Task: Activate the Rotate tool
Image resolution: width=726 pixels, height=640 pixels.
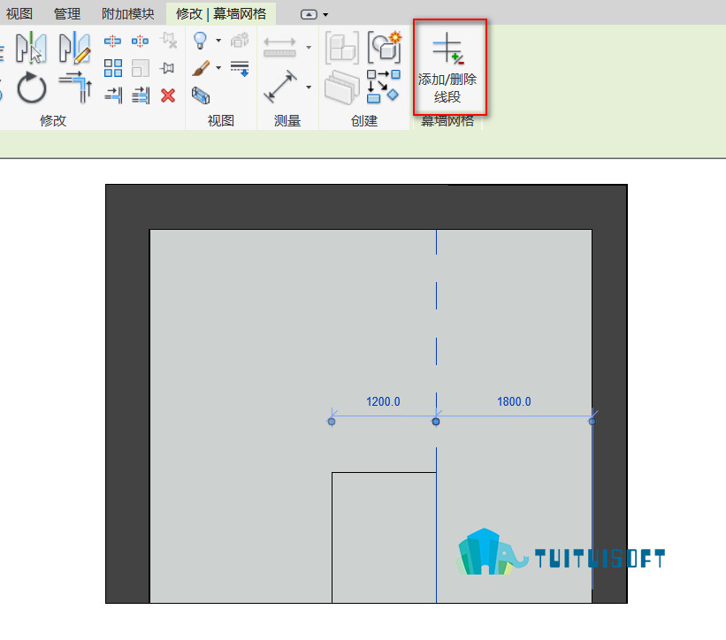Action: [32, 88]
